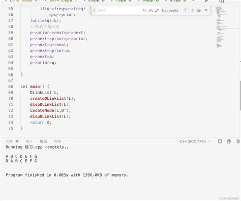Go to previous match arrow
Viewport: 241px width, 201px height.
(185, 10)
